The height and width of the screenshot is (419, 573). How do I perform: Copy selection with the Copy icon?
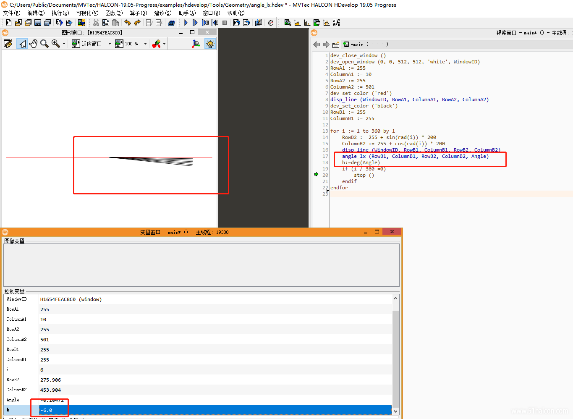(x=106, y=23)
